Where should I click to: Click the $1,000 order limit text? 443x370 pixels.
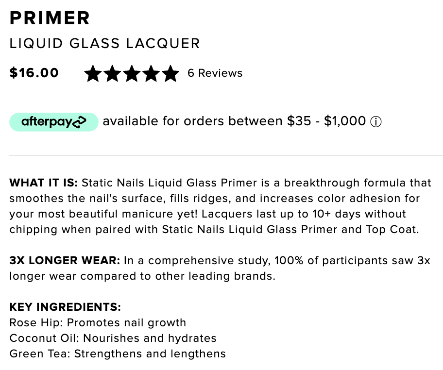(x=345, y=121)
